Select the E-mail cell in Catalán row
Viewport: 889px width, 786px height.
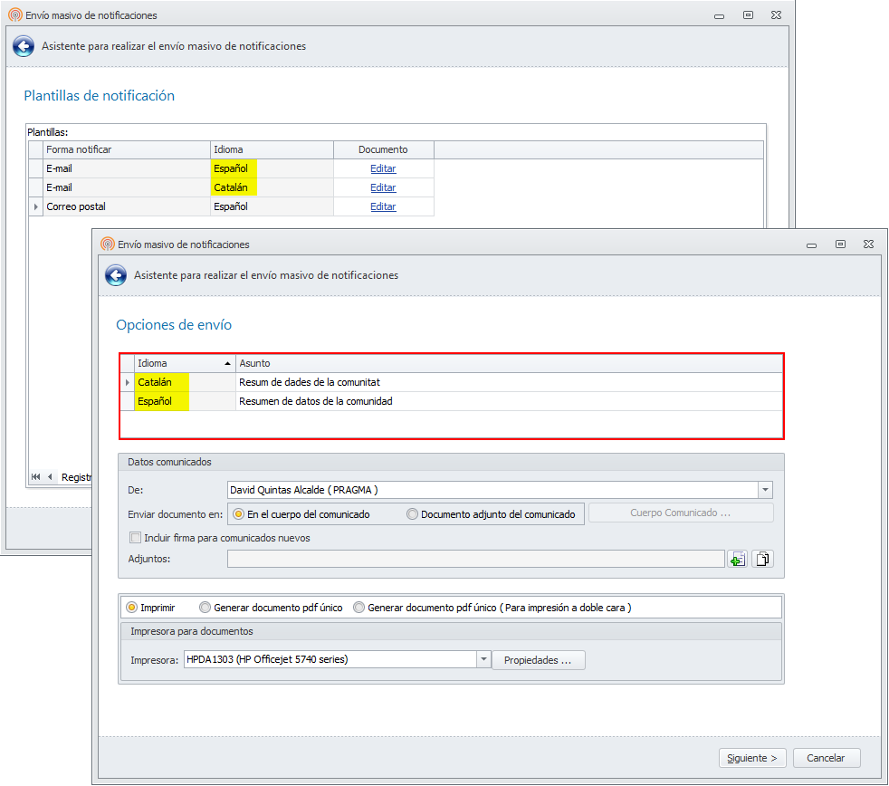127,187
